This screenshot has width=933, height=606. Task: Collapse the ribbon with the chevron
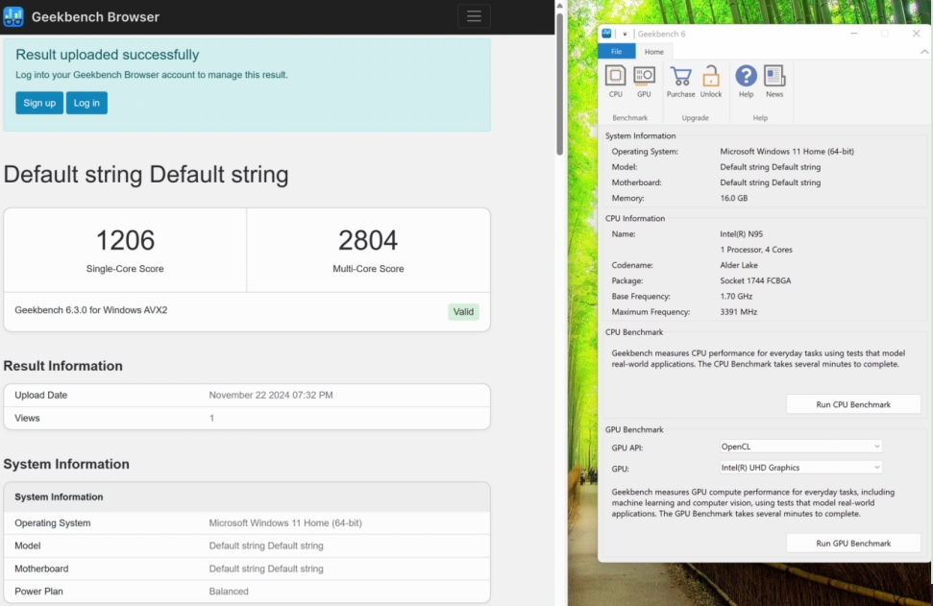[924, 52]
